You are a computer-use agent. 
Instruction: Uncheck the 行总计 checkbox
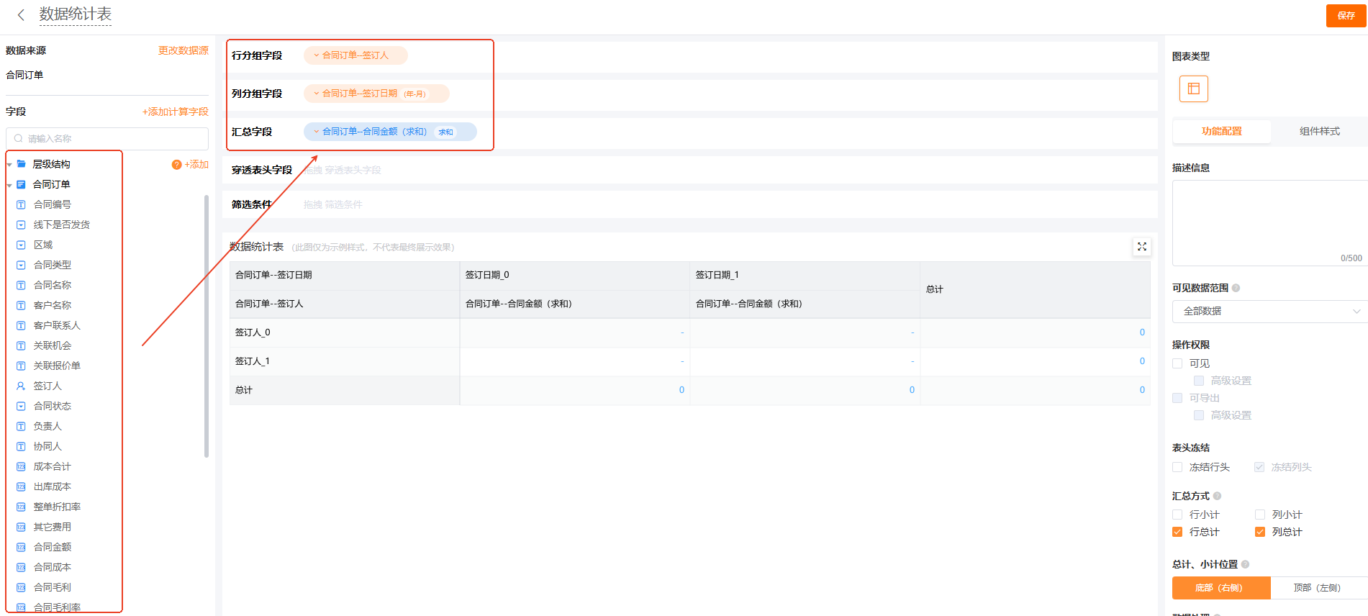tap(1177, 532)
